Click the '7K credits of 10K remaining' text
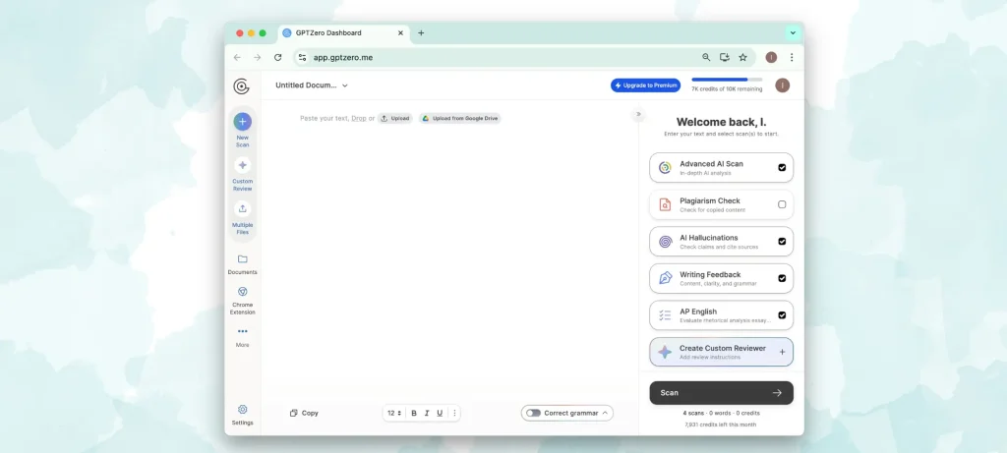 coord(727,89)
